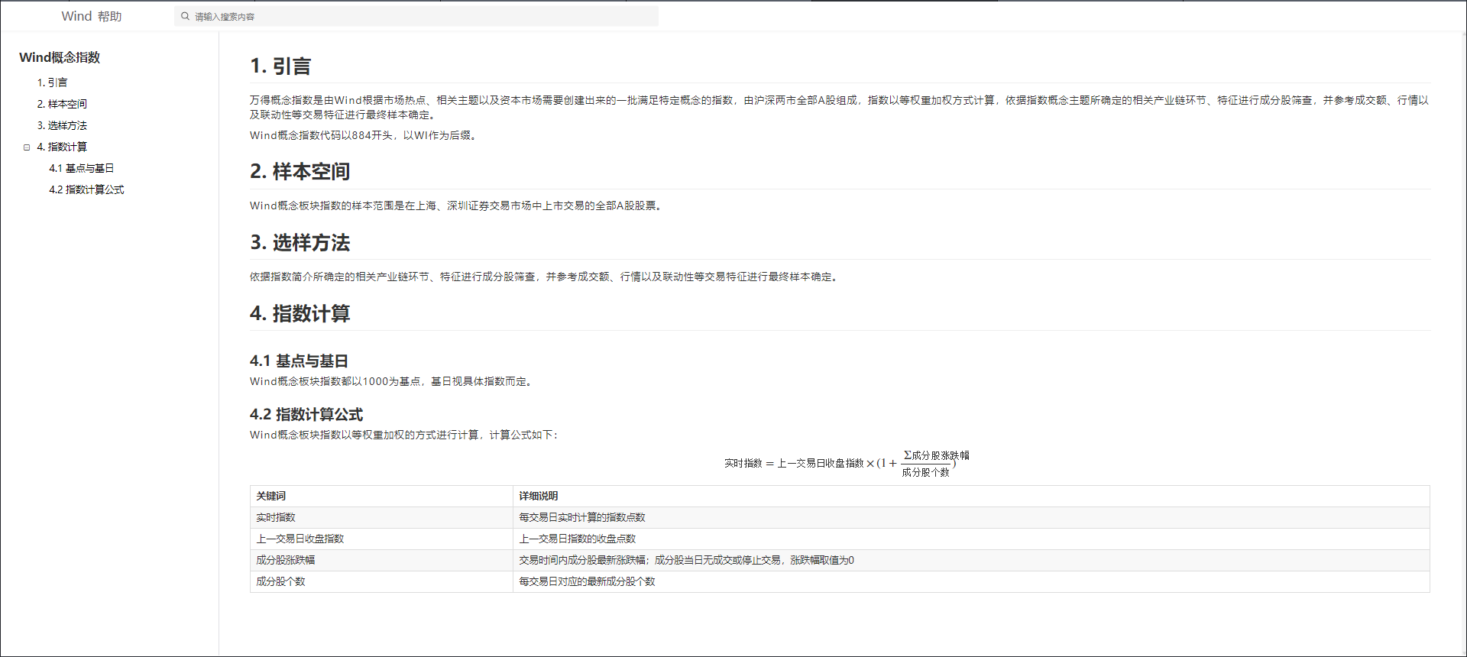Select 4. 指数计算 in the sidebar tree
Viewport: 1467px width, 657px height.
[x=62, y=147]
